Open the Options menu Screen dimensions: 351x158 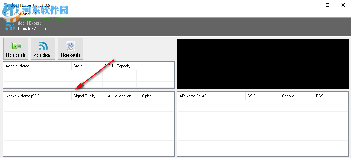click(22, 14)
